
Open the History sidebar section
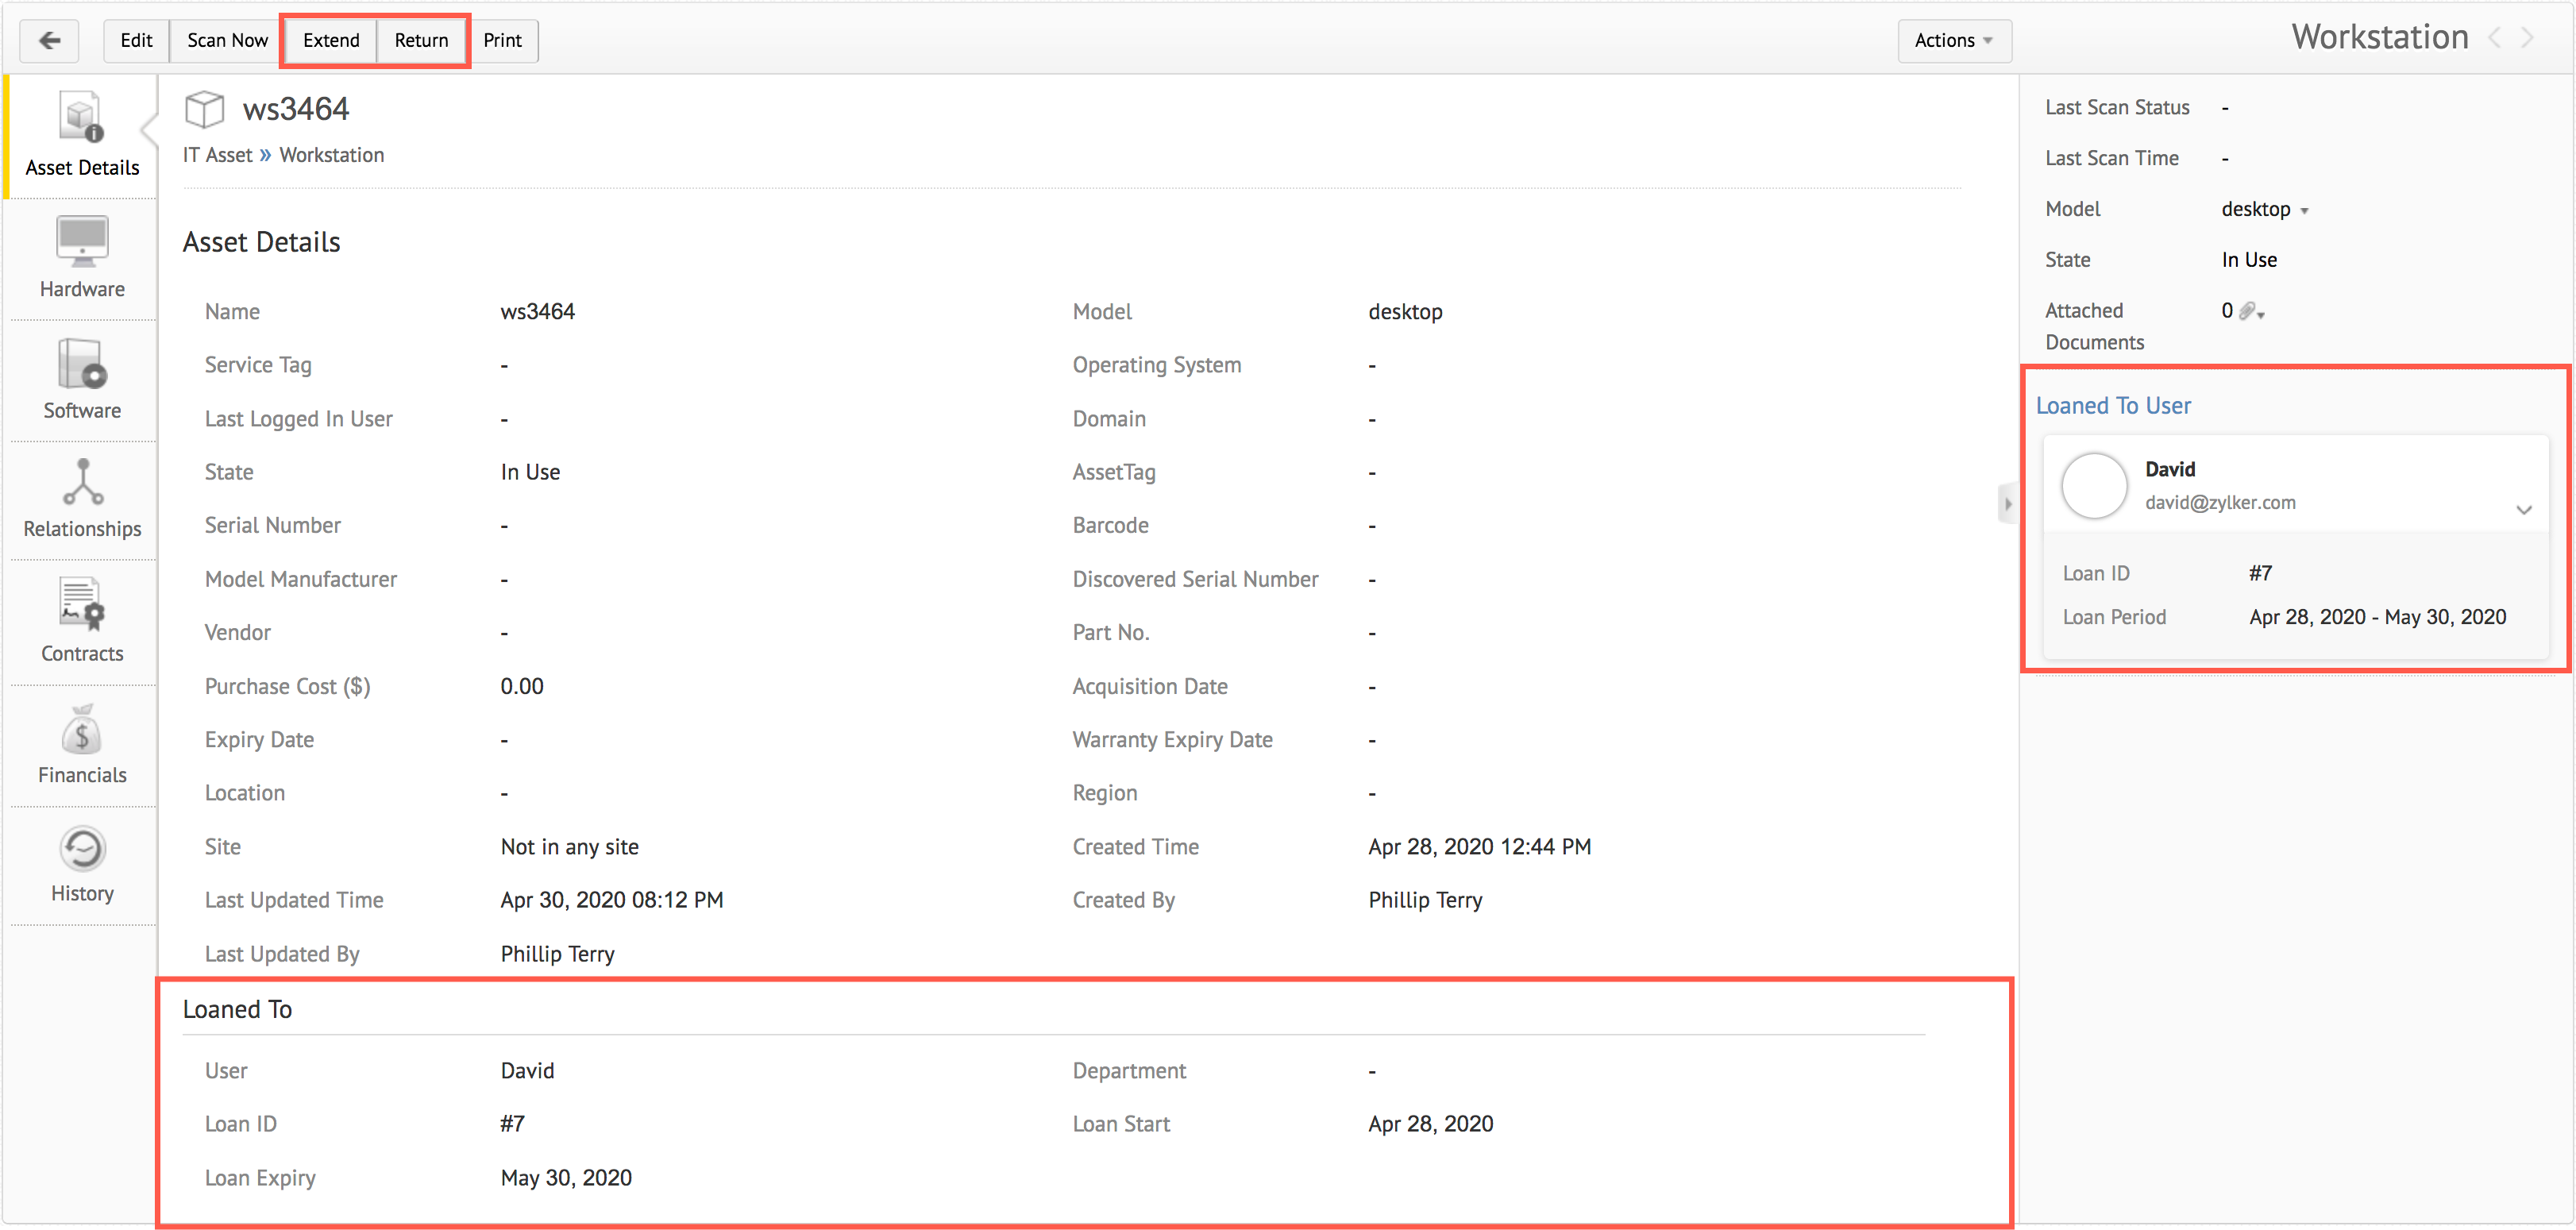coord(82,864)
